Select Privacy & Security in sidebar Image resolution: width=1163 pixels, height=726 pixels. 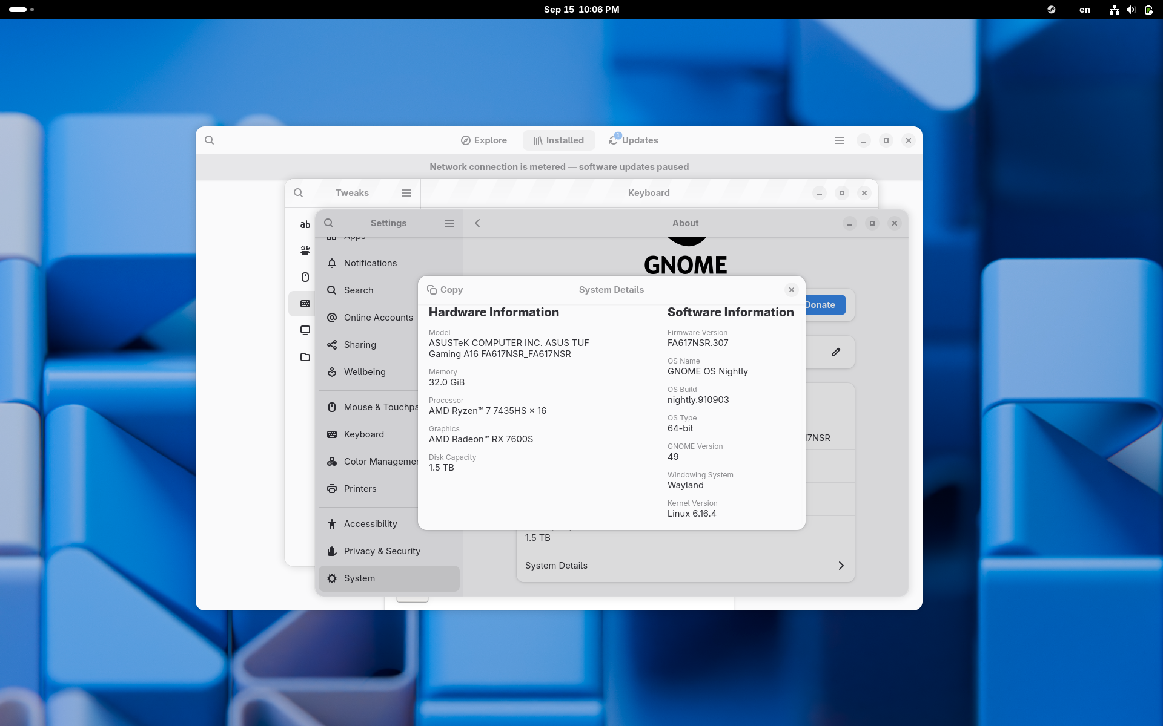tap(382, 551)
